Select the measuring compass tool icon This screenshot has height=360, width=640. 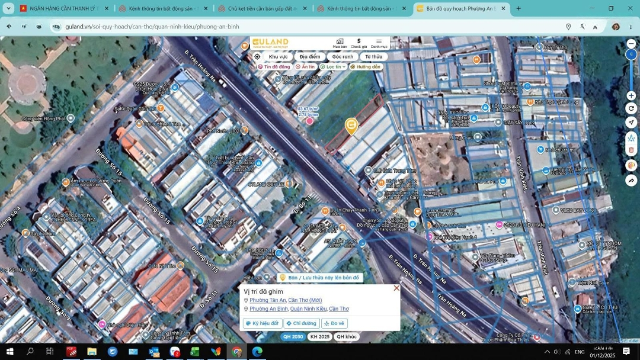coord(631,138)
